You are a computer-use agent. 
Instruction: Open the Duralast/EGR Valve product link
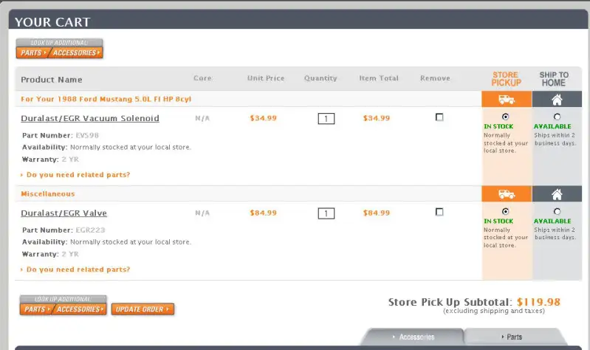click(64, 213)
